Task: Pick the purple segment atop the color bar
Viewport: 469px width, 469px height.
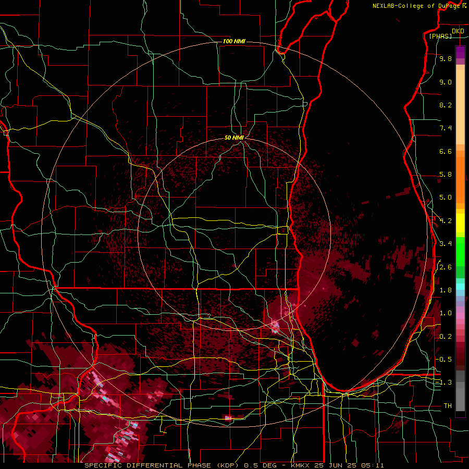Action: pos(460,52)
